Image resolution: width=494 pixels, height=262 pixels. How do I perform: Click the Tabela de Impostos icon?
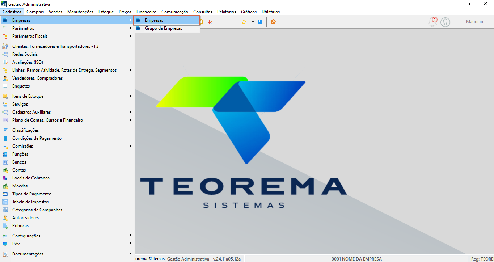(x=5, y=202)
